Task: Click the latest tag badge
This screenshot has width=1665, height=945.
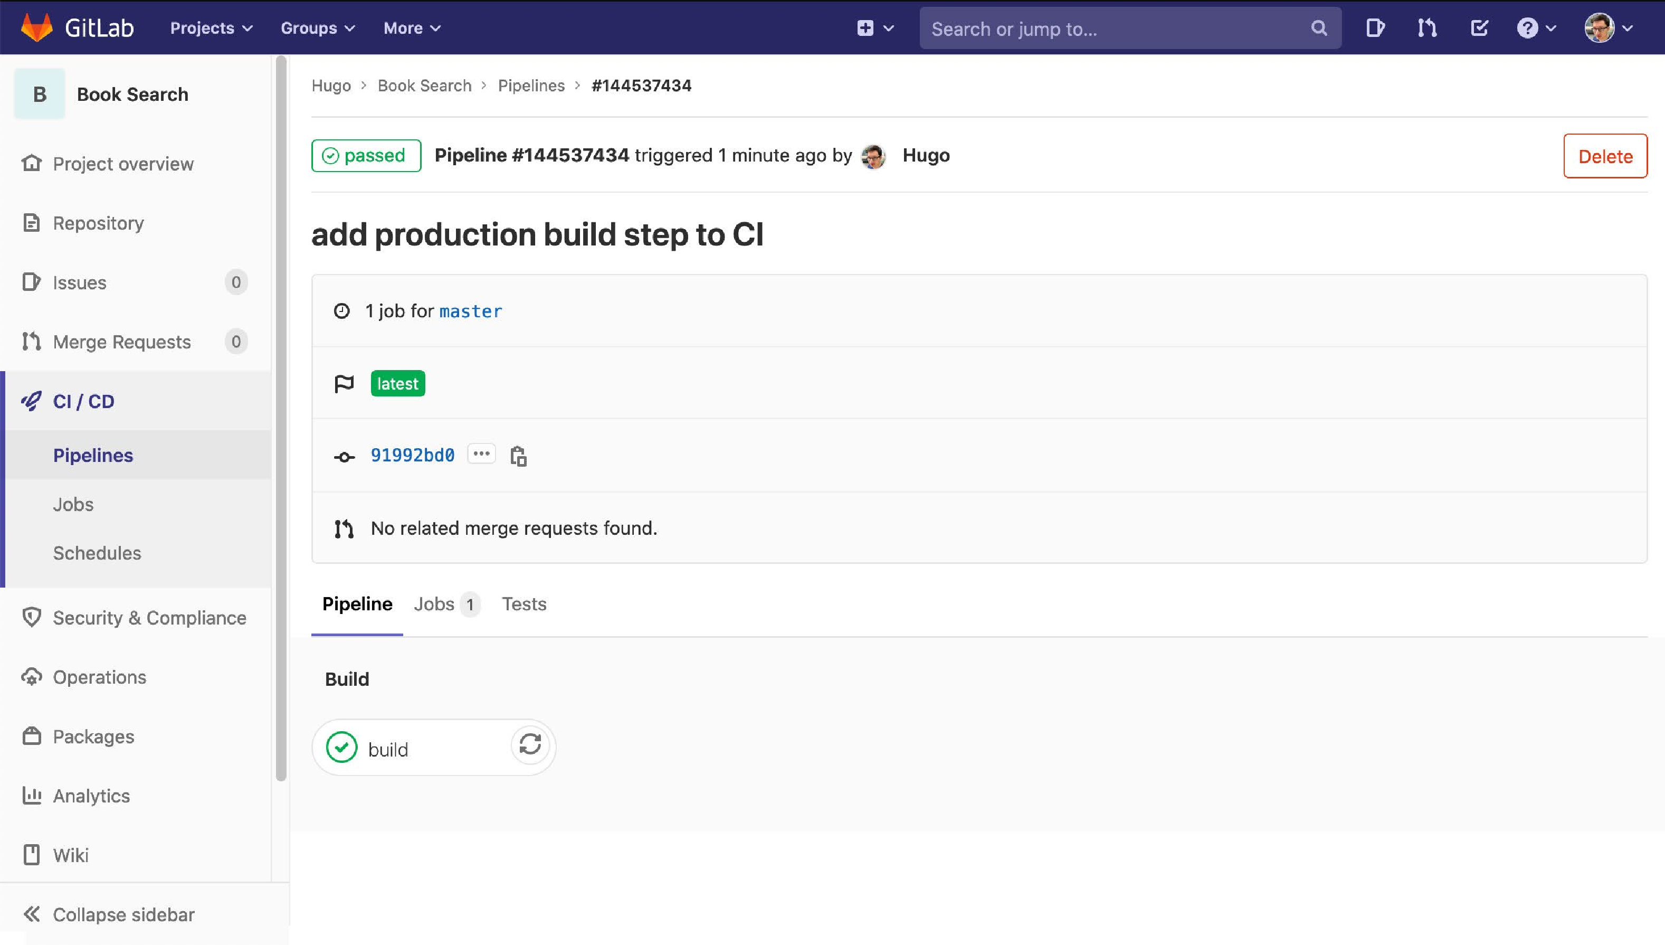Action: pyautogui.click(x=397, y=384)
